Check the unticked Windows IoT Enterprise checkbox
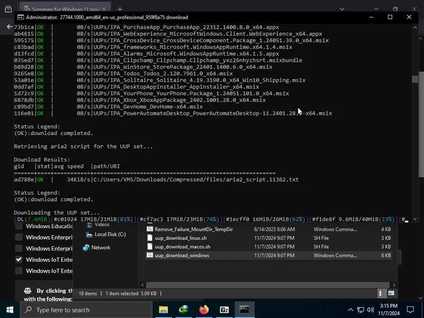Screen dimensions: 424x318 pyautogui.click(x=19, y=271)
